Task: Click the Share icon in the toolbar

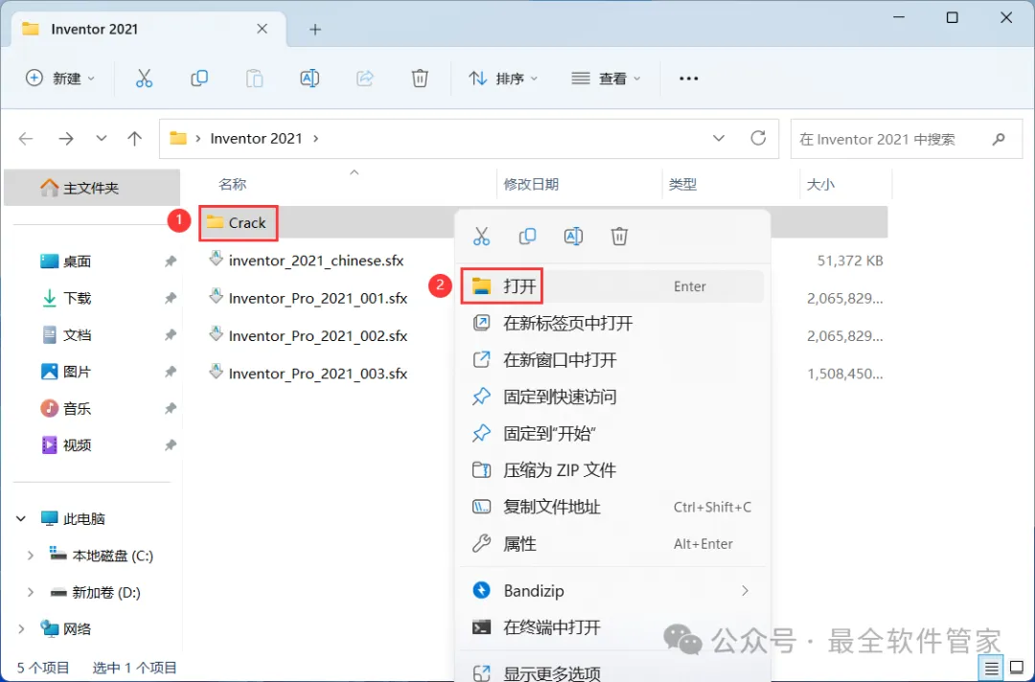Action: click(x=365, y=79)
